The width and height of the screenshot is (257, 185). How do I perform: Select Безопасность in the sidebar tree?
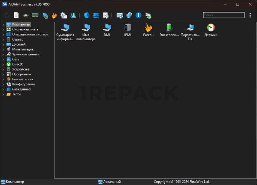click(22, 79)
